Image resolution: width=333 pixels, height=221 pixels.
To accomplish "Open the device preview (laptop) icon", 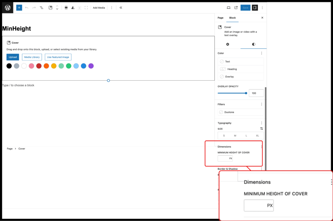I will coord(228,7).
